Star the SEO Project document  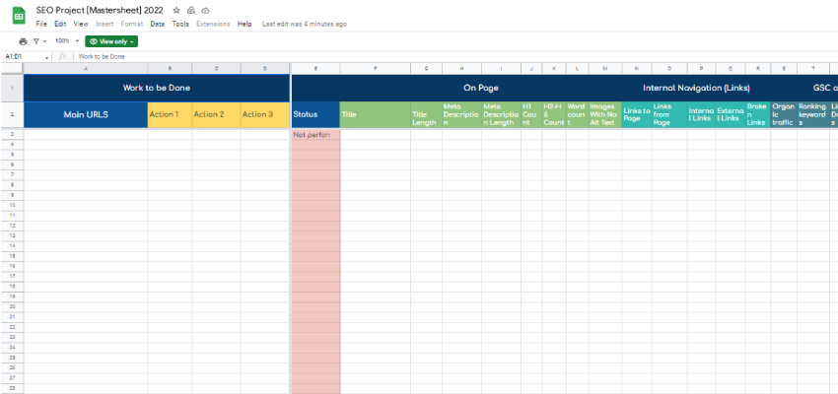(176, 10)
